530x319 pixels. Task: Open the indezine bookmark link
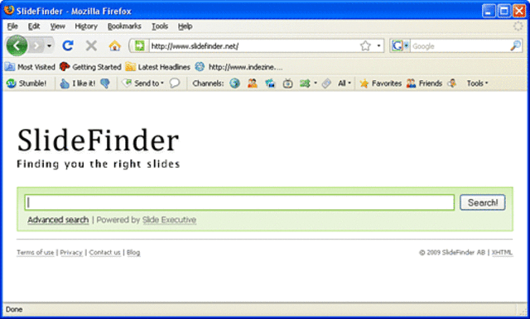[238, 67]
